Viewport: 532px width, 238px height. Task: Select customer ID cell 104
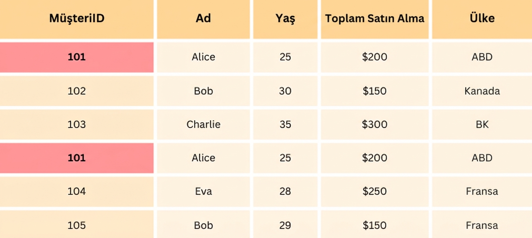point(77,191)
